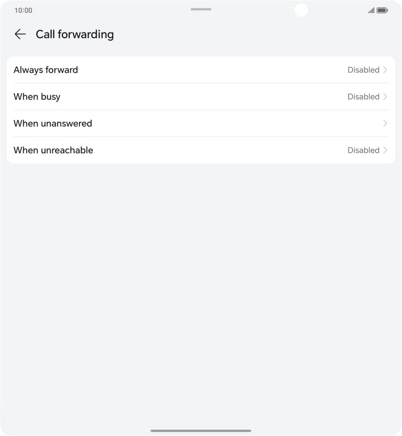
Task: Tap the chevron in When unanswered row
Action: click(386, 123)
